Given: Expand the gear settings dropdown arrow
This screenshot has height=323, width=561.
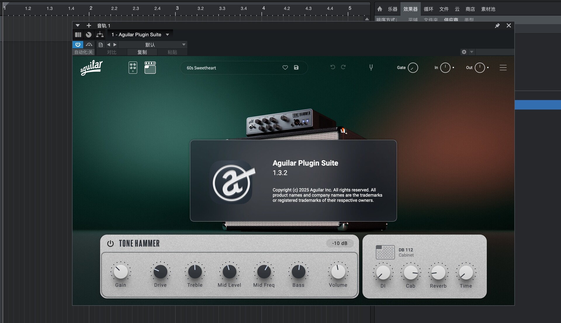Looking at the screenshot, I should pyautogui.click(x=472, y=52).
